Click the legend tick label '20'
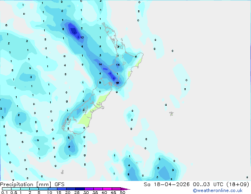The height and width of the screenshot is (194, 251). point(68,192)
